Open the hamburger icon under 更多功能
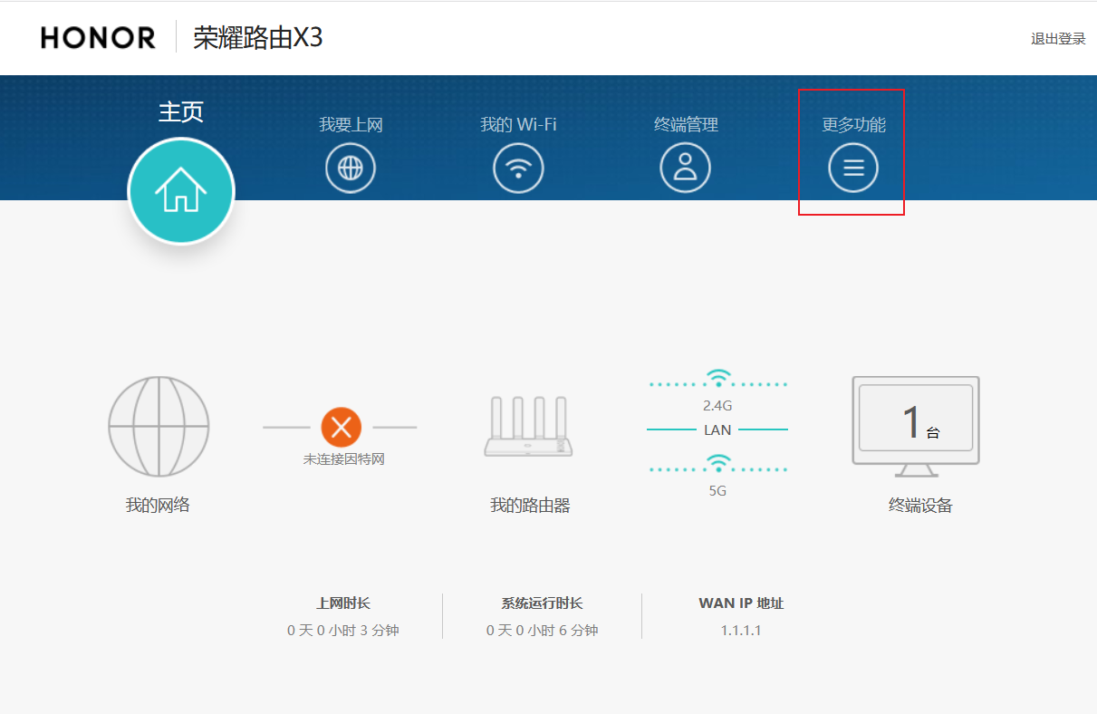The width and height of the screenshot is (1097, 714). (x=853, y=168)
